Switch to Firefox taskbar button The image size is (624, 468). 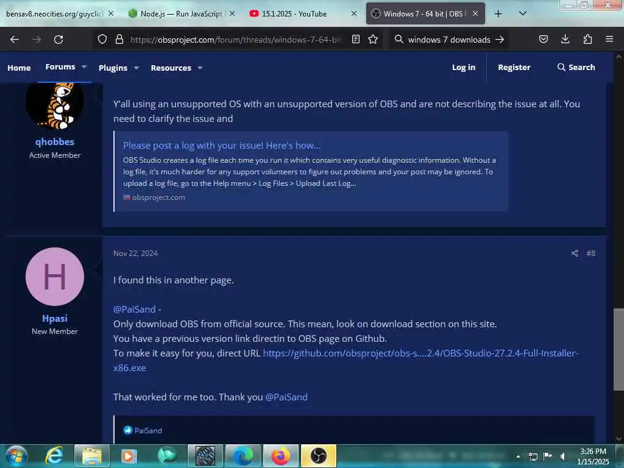280,456
